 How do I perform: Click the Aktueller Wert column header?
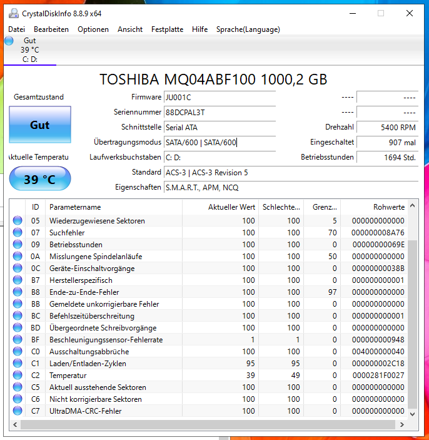(220, 207)
